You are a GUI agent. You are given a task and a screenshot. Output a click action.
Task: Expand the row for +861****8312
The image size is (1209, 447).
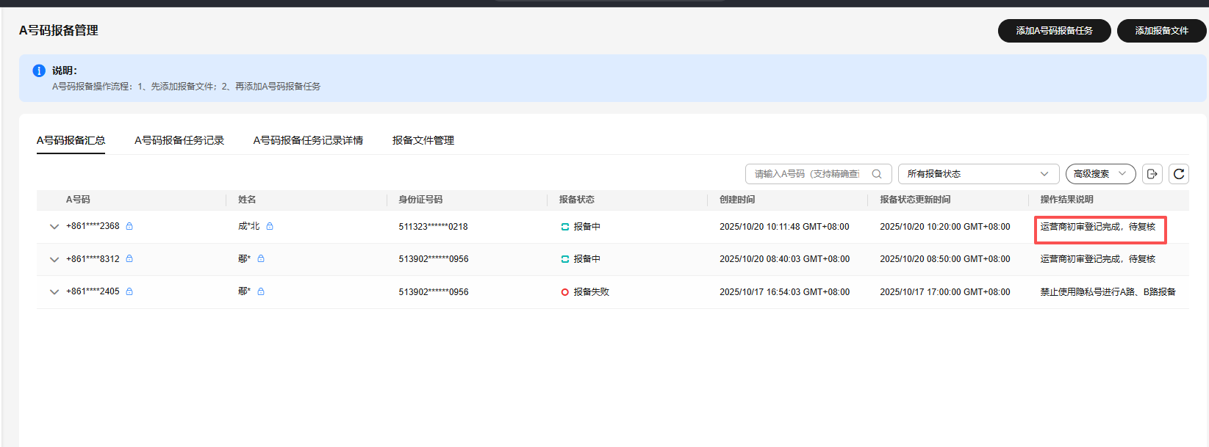click(x=54, y=259)
